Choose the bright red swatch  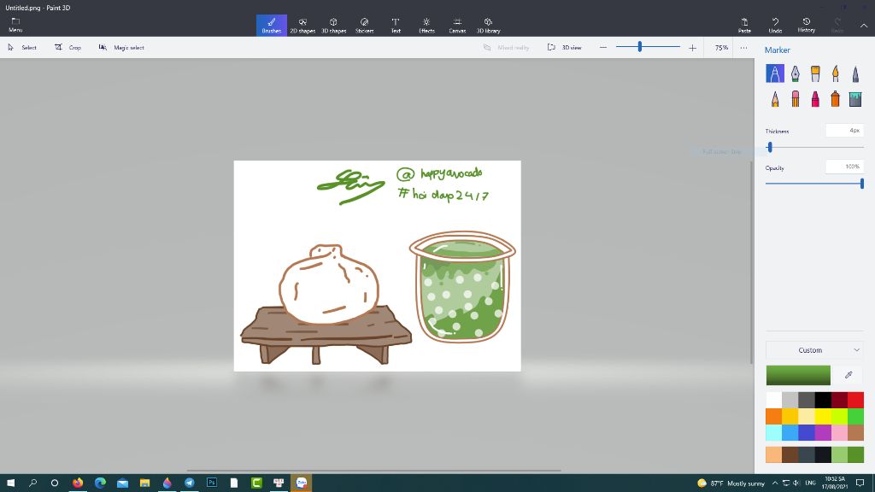pyautogui.click(x=856, y=400)
